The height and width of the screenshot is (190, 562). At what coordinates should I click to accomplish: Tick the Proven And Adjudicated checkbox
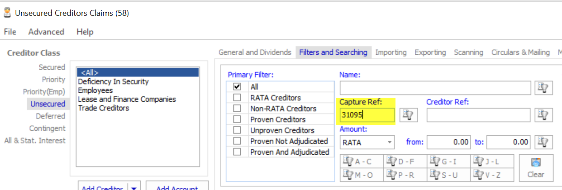[237, 152]
